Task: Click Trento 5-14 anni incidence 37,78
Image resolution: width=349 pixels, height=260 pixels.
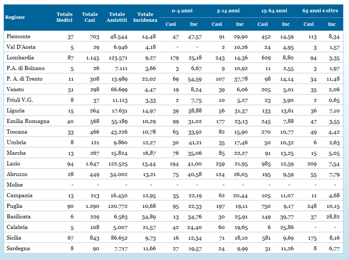Action: 241,79
